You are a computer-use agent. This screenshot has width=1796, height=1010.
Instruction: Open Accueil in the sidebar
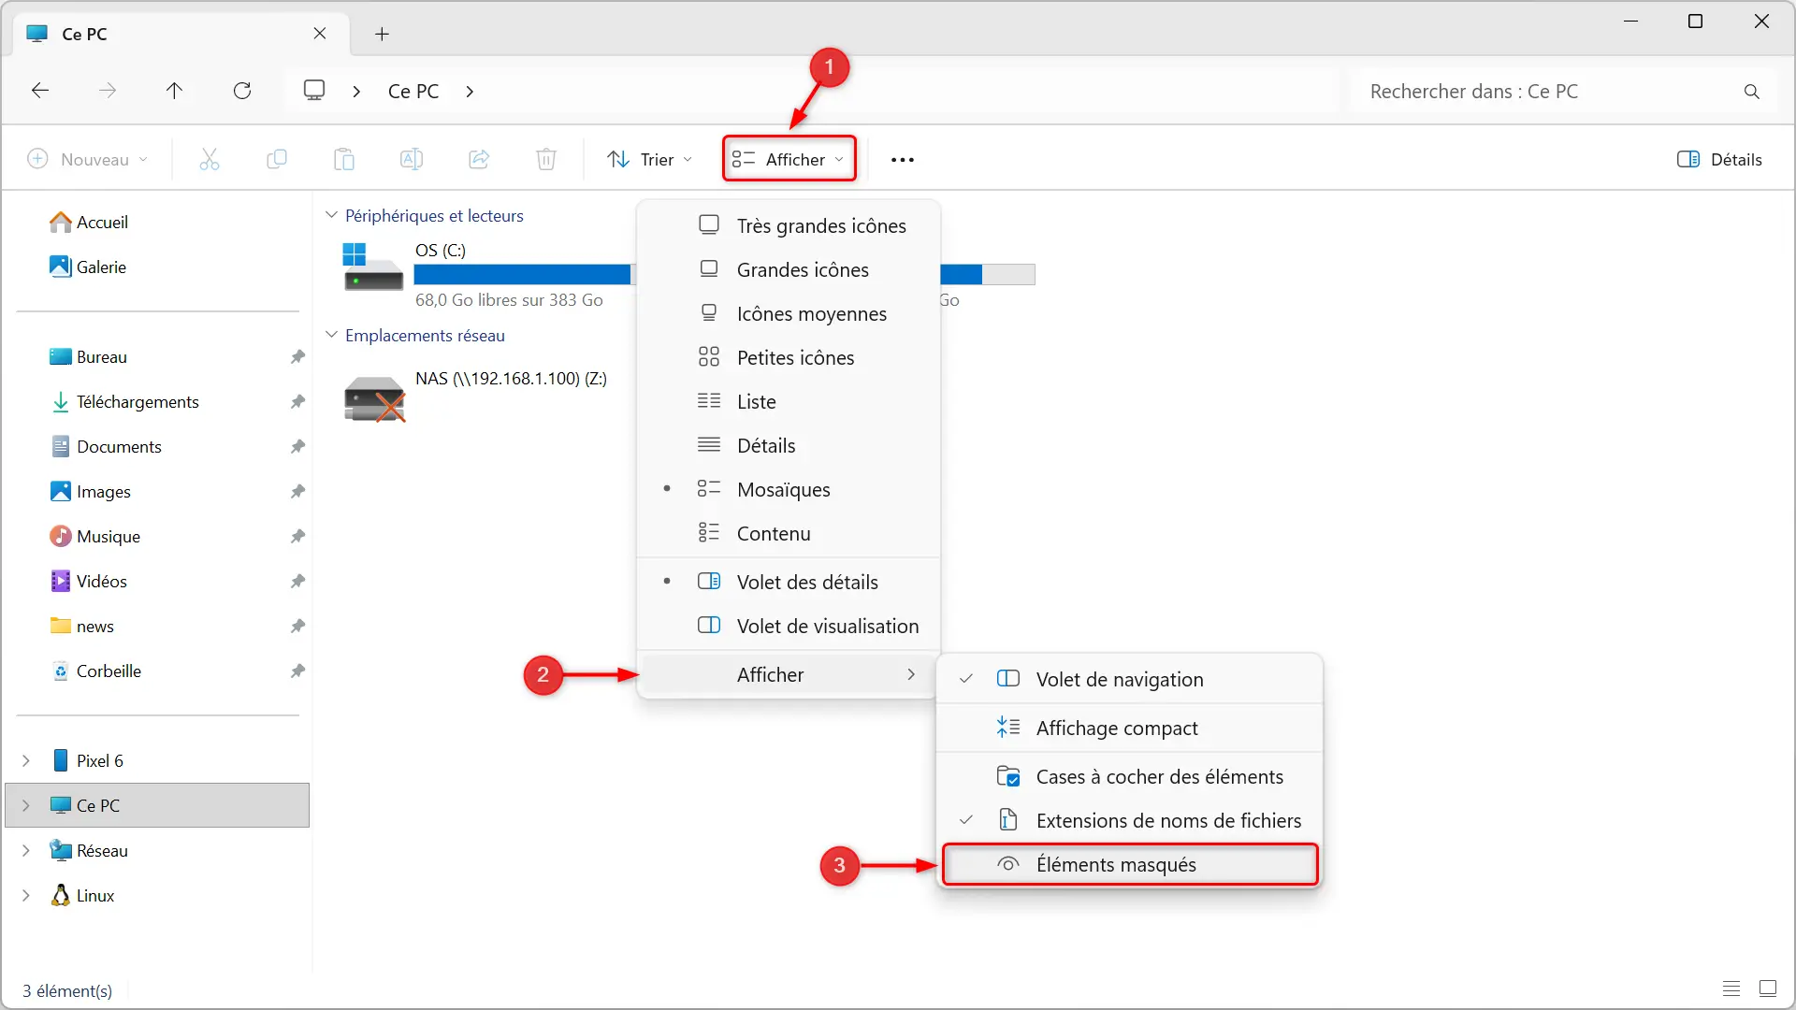(x=89, y=223)
